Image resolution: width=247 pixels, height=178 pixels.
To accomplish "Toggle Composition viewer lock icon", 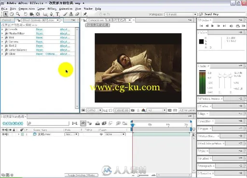I will point(84,20).
